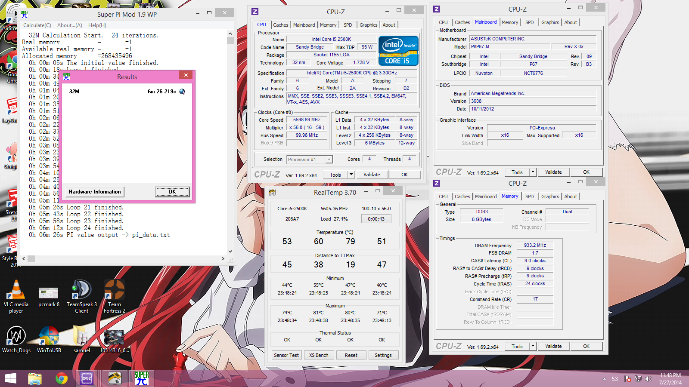Click the middle CPU-Z window's purple Z icon
Image resolution: width=689 pixels, height=387 pixels.
click(255, 12)
